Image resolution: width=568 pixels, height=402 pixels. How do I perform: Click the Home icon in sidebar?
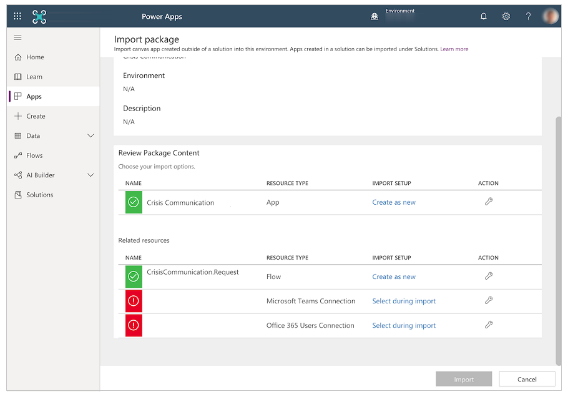pos(17,57)
